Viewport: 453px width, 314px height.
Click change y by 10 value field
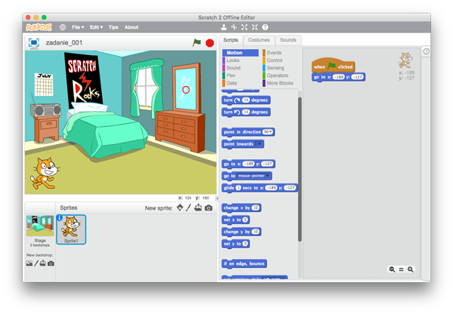click(255, 232)
